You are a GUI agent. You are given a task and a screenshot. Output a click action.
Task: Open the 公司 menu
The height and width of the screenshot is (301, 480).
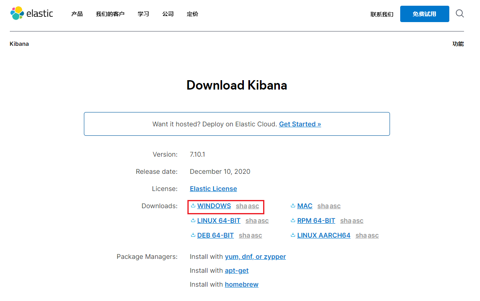[x=168, y=14]
